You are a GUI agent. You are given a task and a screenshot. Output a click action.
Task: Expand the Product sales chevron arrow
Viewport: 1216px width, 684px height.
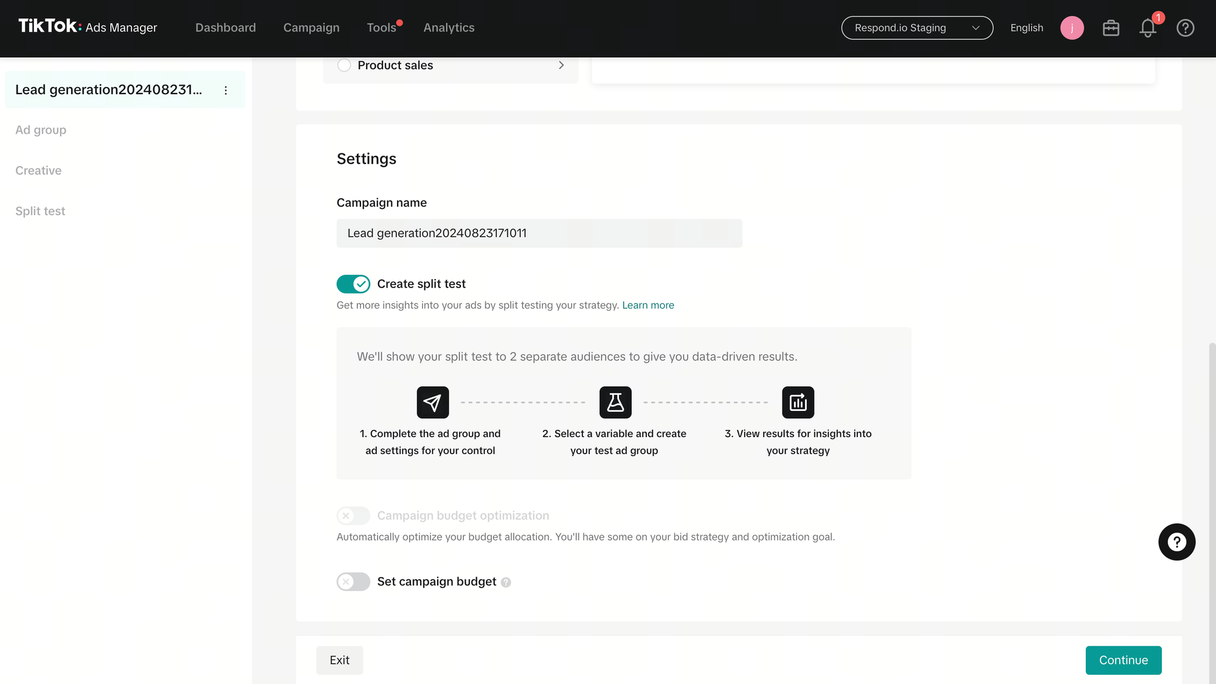pyautogui.click(x=561, y=65)
